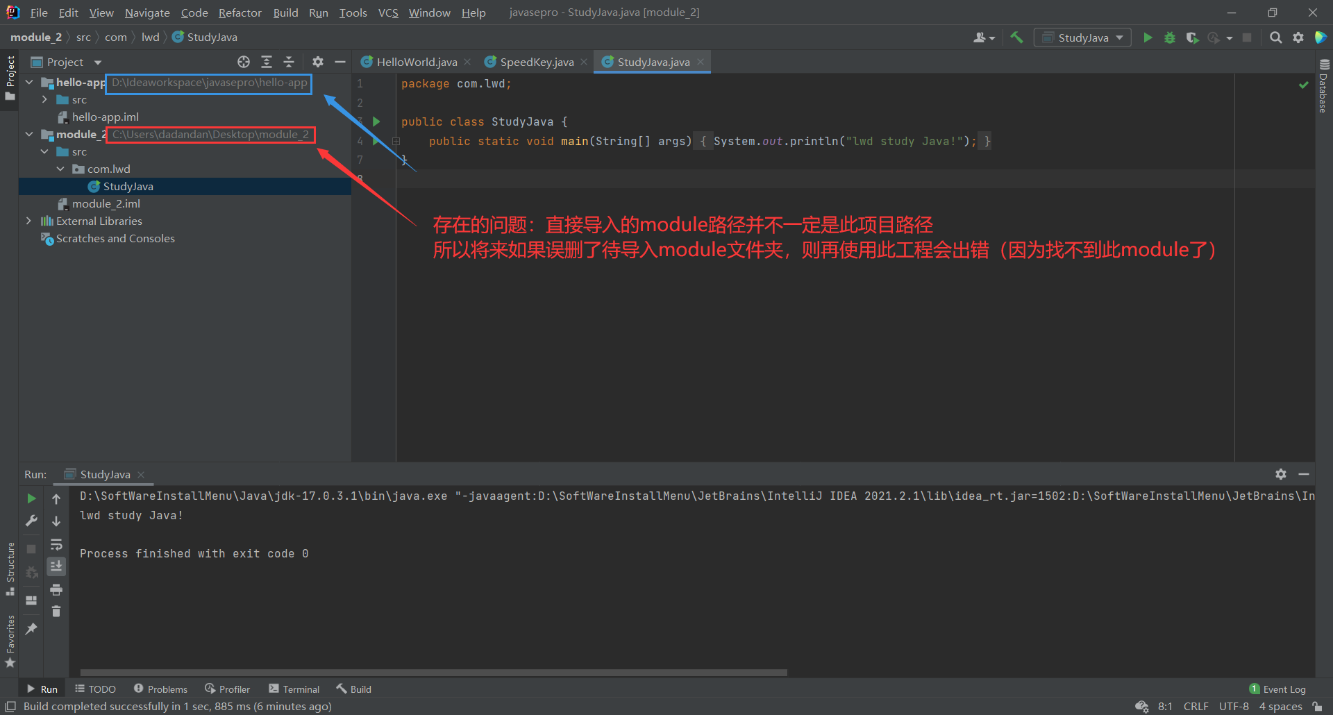Click the console horizontal scrollbar
1333x715 pixels.
pyautogui.click(x=434, y=672)
